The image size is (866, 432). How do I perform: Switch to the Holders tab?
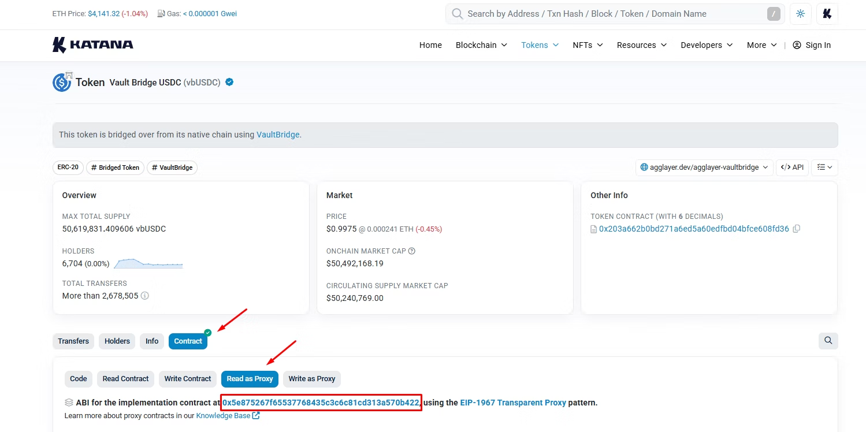tap(117, 341)
